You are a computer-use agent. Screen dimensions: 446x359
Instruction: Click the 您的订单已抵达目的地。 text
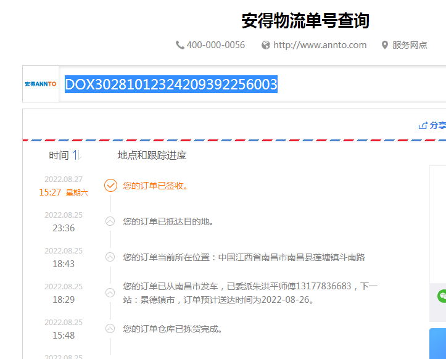click(168, 221)
